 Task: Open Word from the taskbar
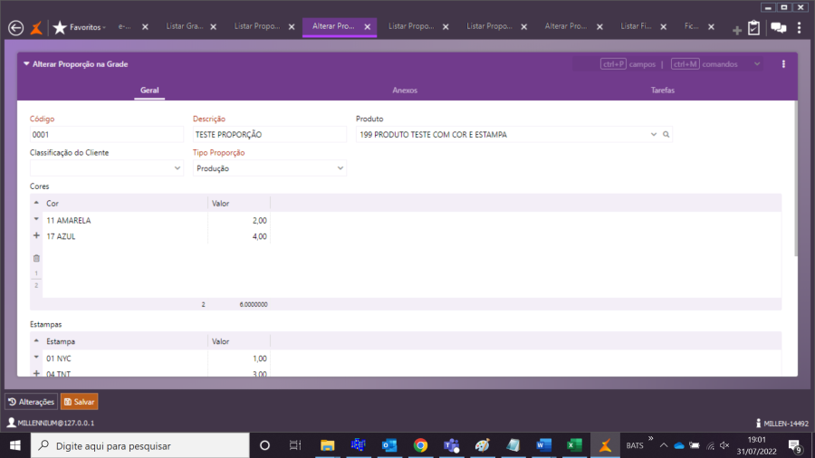click(543, 445)
